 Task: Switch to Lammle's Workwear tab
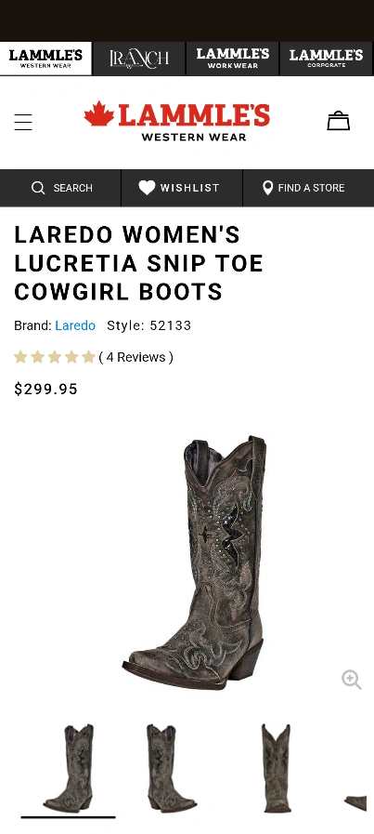tap(233, 59)
